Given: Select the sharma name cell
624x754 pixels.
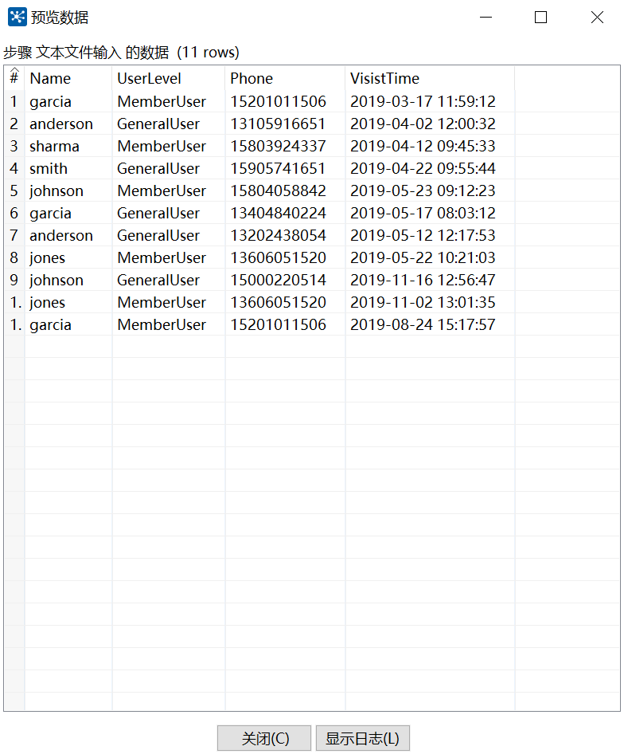Looking at the screenshot, I should pyautogui.click(x=68, y=146).
